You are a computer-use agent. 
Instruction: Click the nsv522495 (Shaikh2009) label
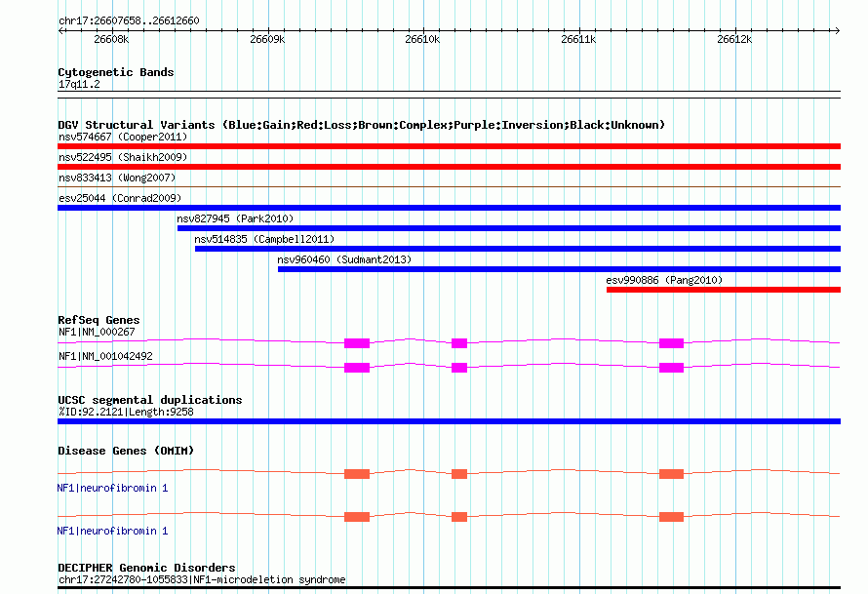point(123,157)
